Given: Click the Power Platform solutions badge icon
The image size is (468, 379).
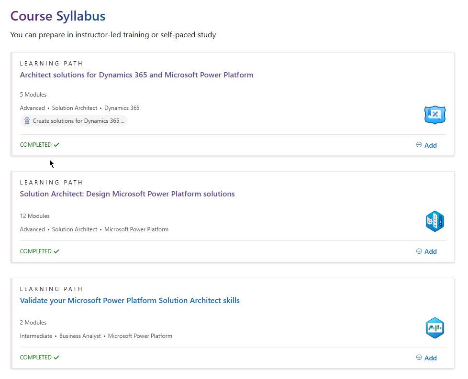Looking at the screenshot, I should (435, 221).
